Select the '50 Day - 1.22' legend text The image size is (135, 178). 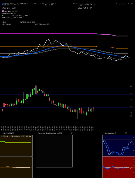(x=10, y=8)
